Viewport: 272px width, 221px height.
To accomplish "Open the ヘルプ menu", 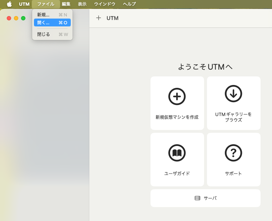I will 129,4.
